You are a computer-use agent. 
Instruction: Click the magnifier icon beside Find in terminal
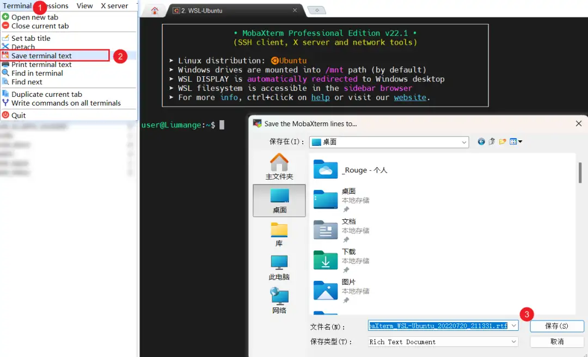(x=5, y=73)
